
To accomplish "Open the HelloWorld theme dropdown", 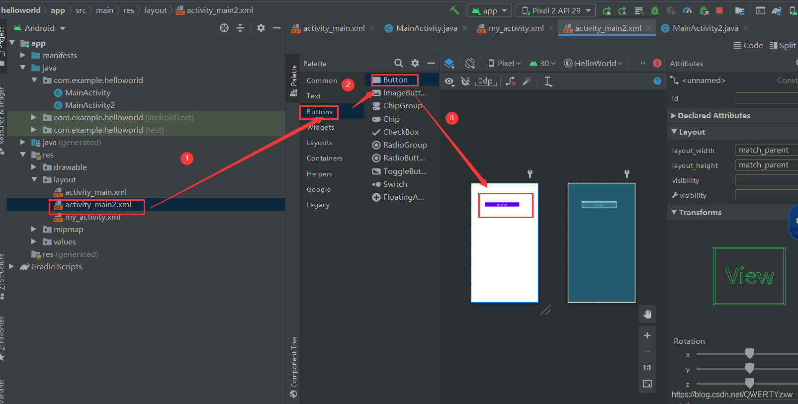I will click(x=594, y=63).
